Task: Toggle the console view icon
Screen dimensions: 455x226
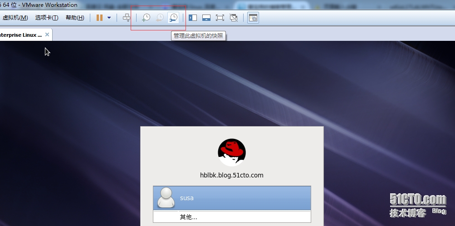Action: [x=253, y=18]
